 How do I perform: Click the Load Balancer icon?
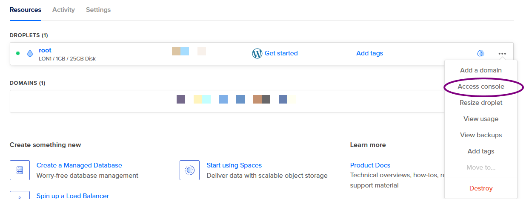pyautogui.click(x=20, y=196)
